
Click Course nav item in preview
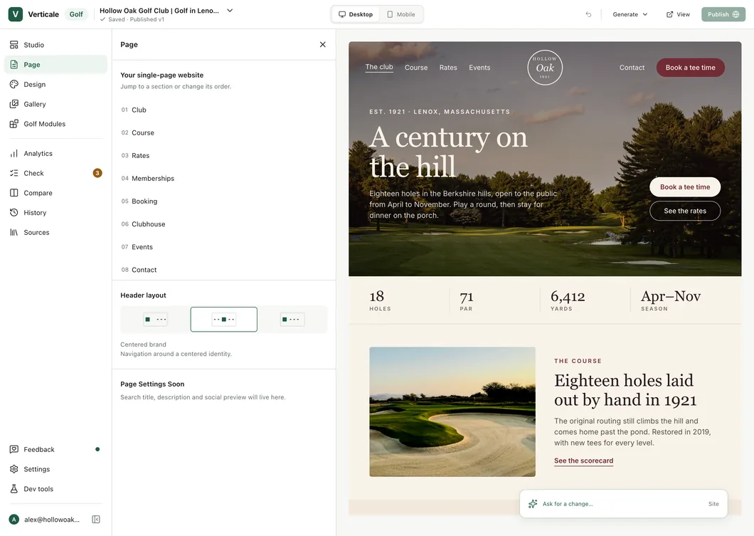point(416,68)
